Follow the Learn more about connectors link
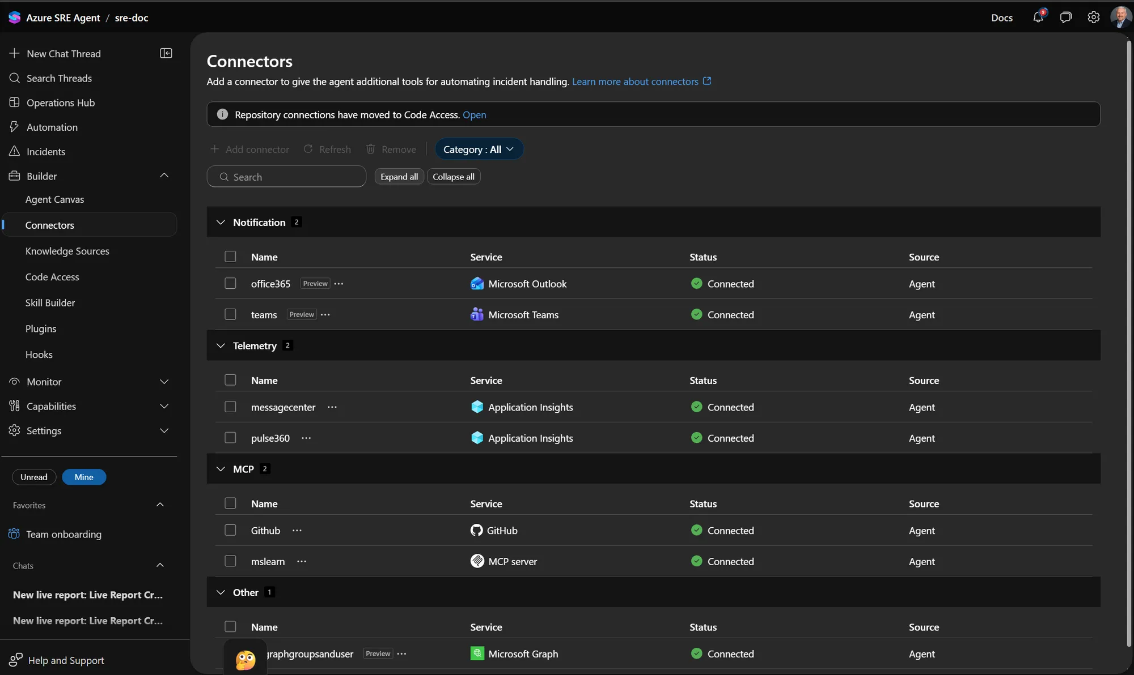 coord(635,82)
